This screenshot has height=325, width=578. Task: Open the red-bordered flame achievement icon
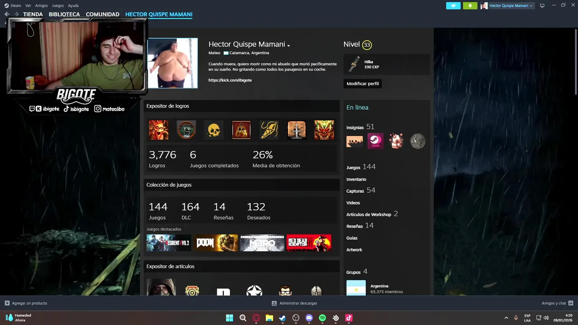click(241, 130)
